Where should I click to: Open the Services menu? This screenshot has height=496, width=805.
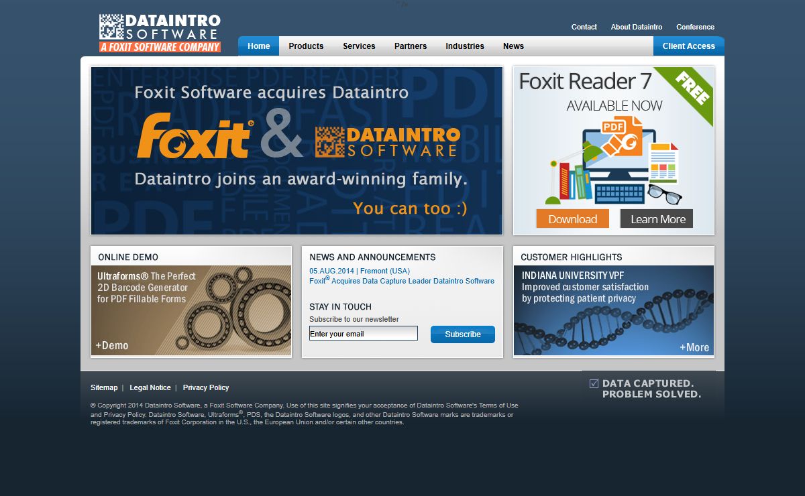point(359,46)
